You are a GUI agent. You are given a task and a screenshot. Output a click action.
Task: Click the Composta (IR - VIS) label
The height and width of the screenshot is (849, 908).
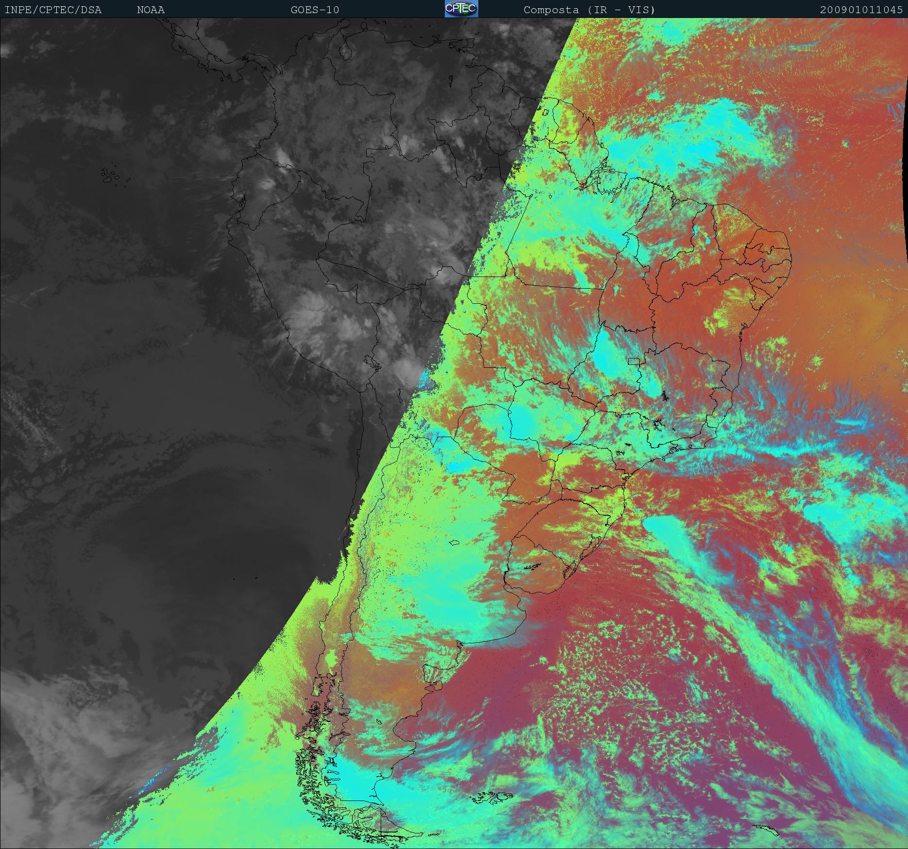tap(589, 10)
